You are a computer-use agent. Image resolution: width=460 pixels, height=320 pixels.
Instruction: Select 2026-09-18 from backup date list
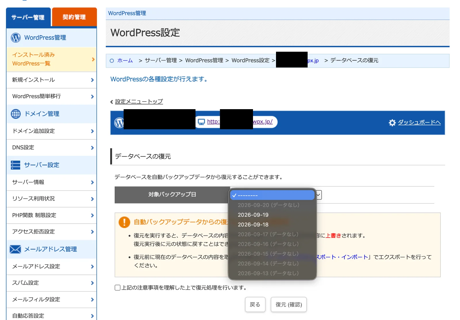[x=272, y=225]
